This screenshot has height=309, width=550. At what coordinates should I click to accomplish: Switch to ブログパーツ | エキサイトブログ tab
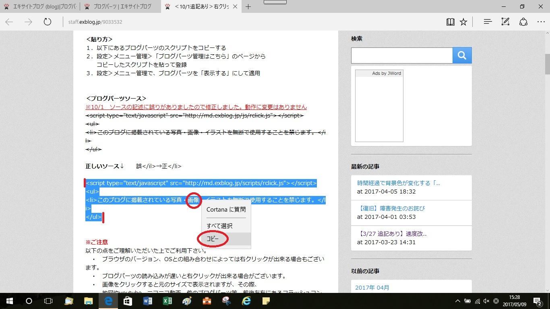(x=121, y=6)
